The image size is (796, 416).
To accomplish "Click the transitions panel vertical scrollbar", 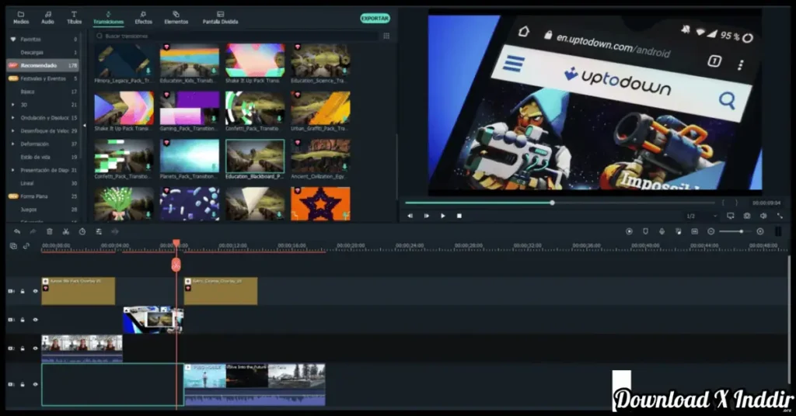I will [396, 166].
